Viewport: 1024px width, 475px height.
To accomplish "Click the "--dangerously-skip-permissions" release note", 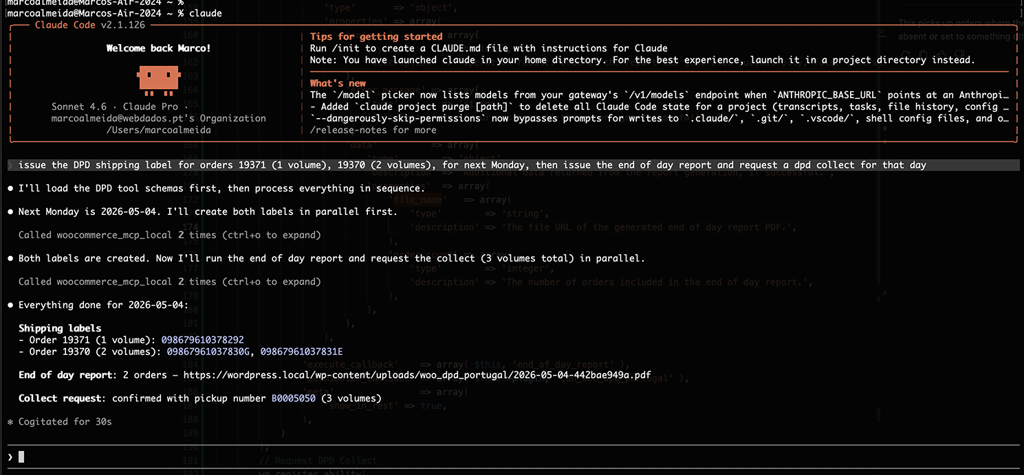I will point(660,118).
